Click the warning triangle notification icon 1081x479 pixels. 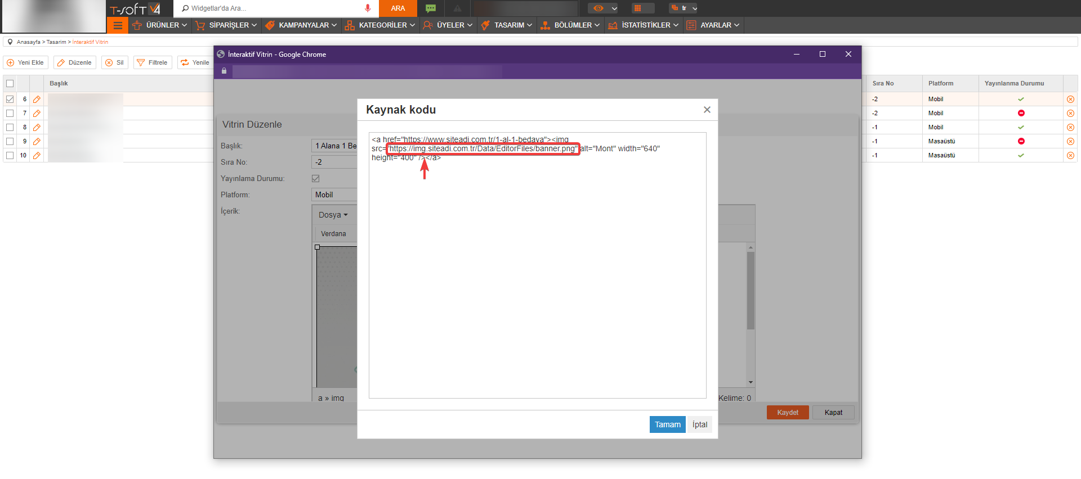(x=458, y=8)
